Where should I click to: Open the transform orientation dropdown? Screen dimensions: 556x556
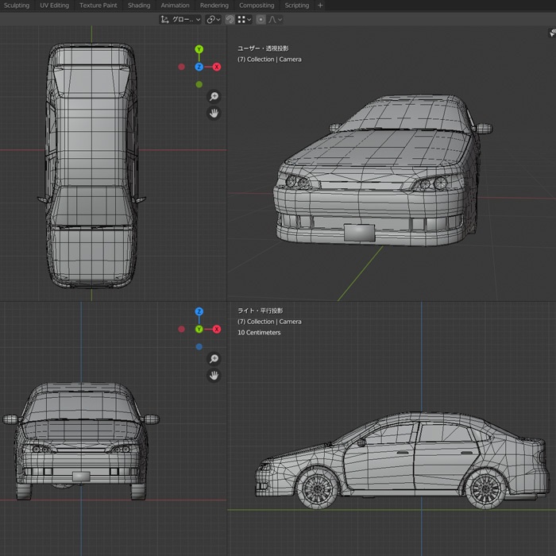(x=180, y=19)
